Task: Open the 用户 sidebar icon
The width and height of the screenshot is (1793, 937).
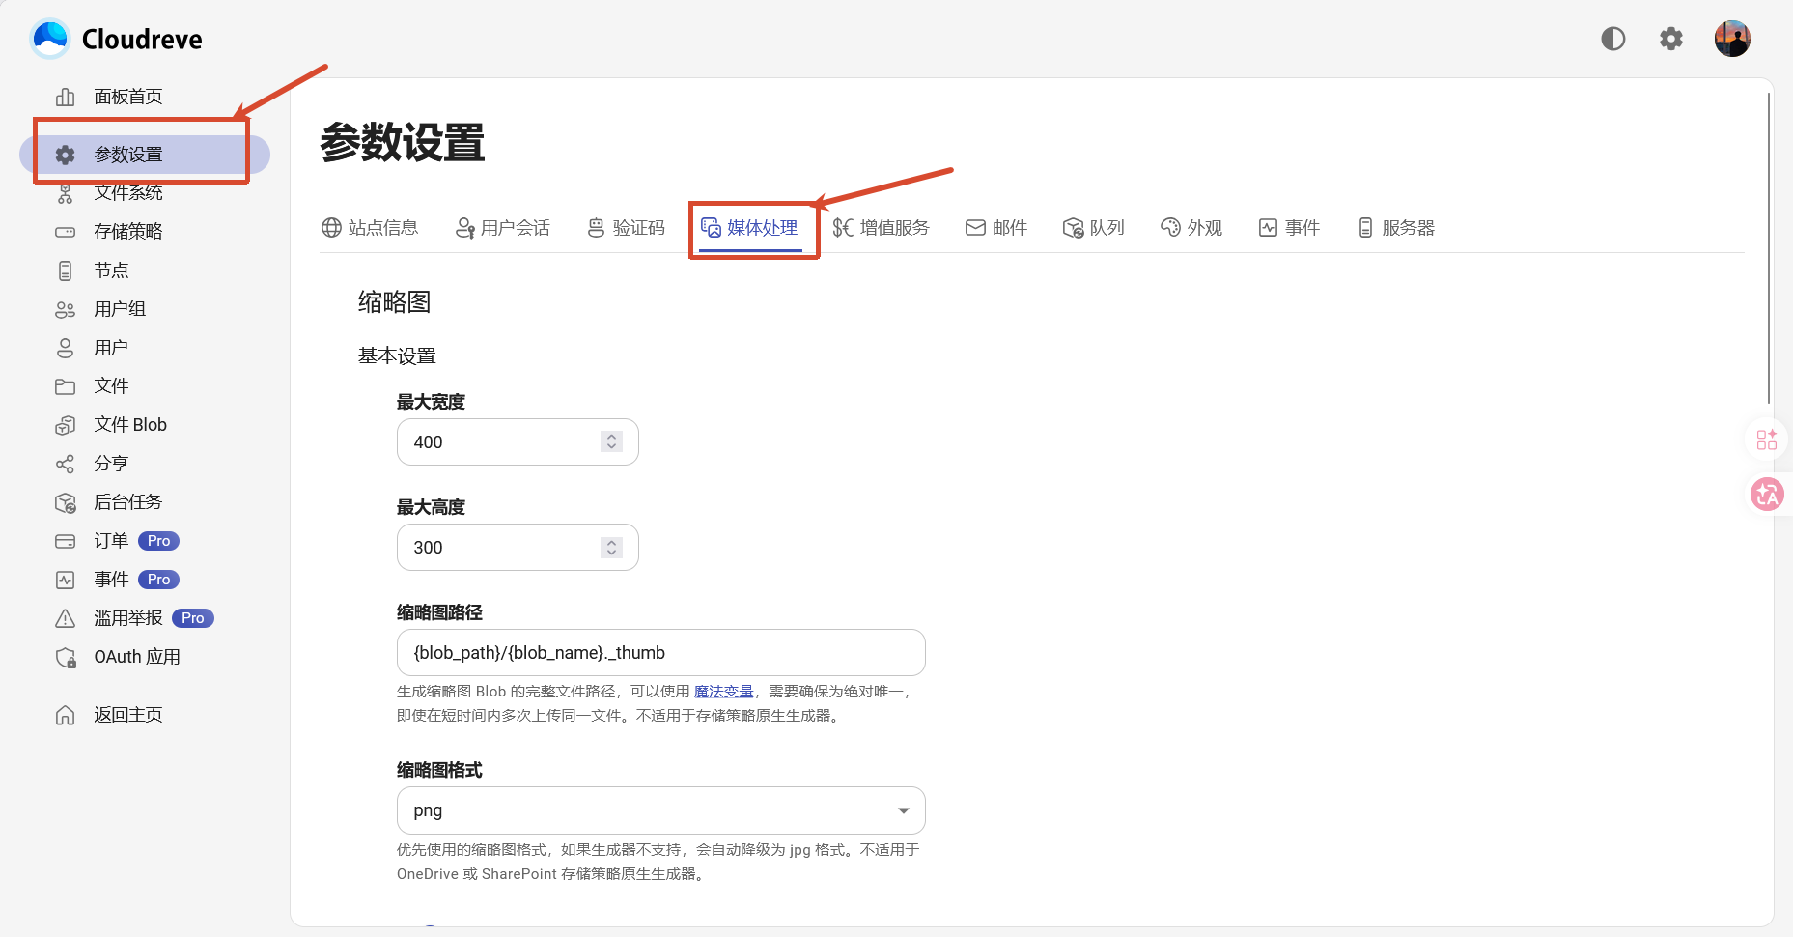Action: coord(66,348)
